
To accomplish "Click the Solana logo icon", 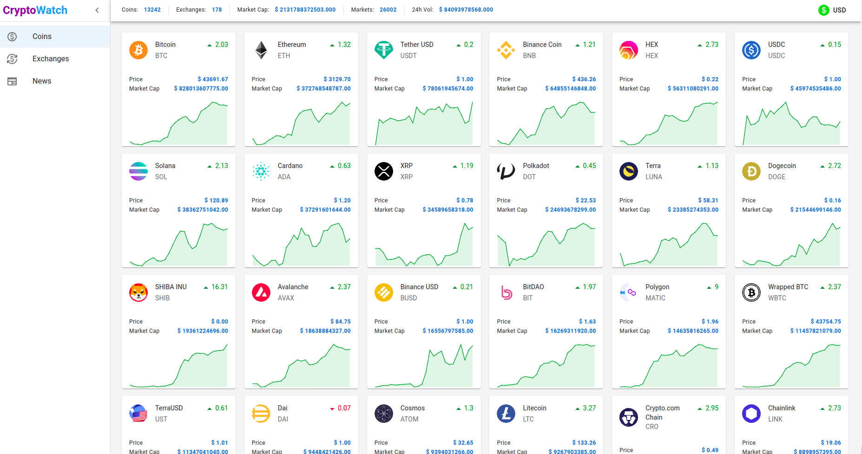I will tap(138, 171).
